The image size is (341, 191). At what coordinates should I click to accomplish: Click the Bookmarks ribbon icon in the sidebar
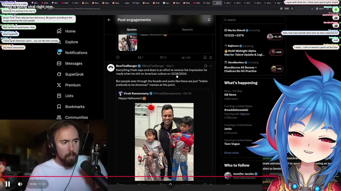point(59,107)
